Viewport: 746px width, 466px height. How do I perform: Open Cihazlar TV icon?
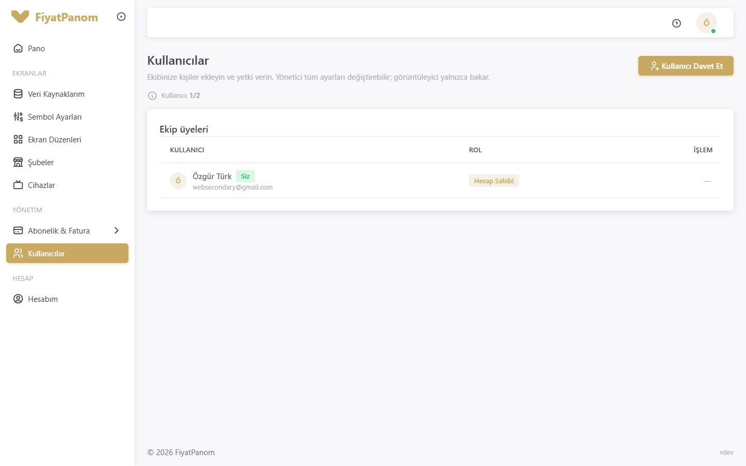[x=18, y=185]
